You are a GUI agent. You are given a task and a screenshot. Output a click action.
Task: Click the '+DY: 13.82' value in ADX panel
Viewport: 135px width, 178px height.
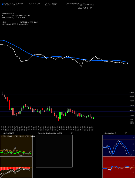coord(19,136)
